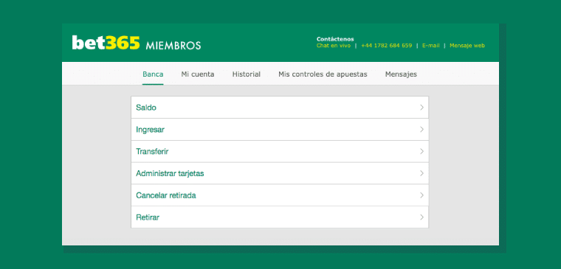
Task: Open Administrar tarjetas
Action: pyautogui.click(x=280, y=173)
